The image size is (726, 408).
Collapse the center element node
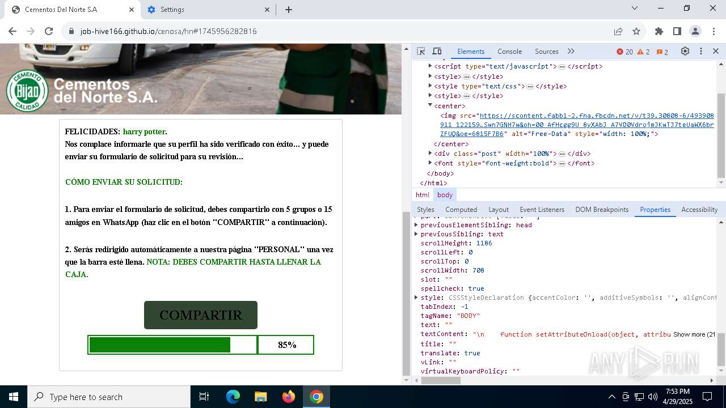(x=430, y=105)
